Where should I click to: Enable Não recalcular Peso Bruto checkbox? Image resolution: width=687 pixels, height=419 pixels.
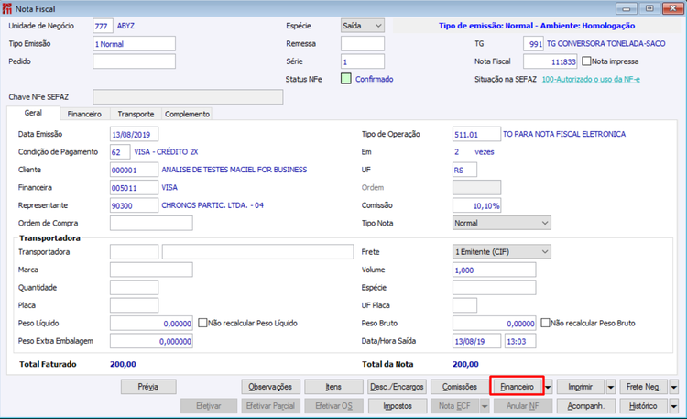click(x=545, y=323)
